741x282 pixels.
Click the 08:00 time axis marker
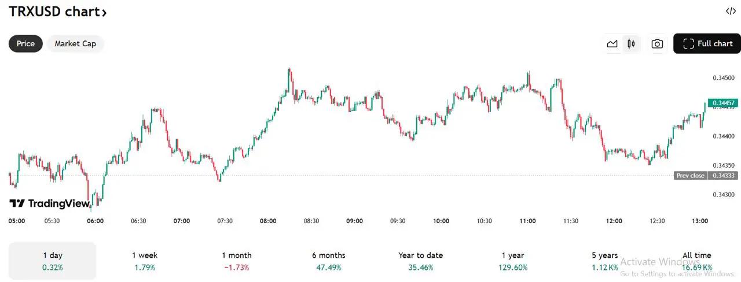pos(268,221)
